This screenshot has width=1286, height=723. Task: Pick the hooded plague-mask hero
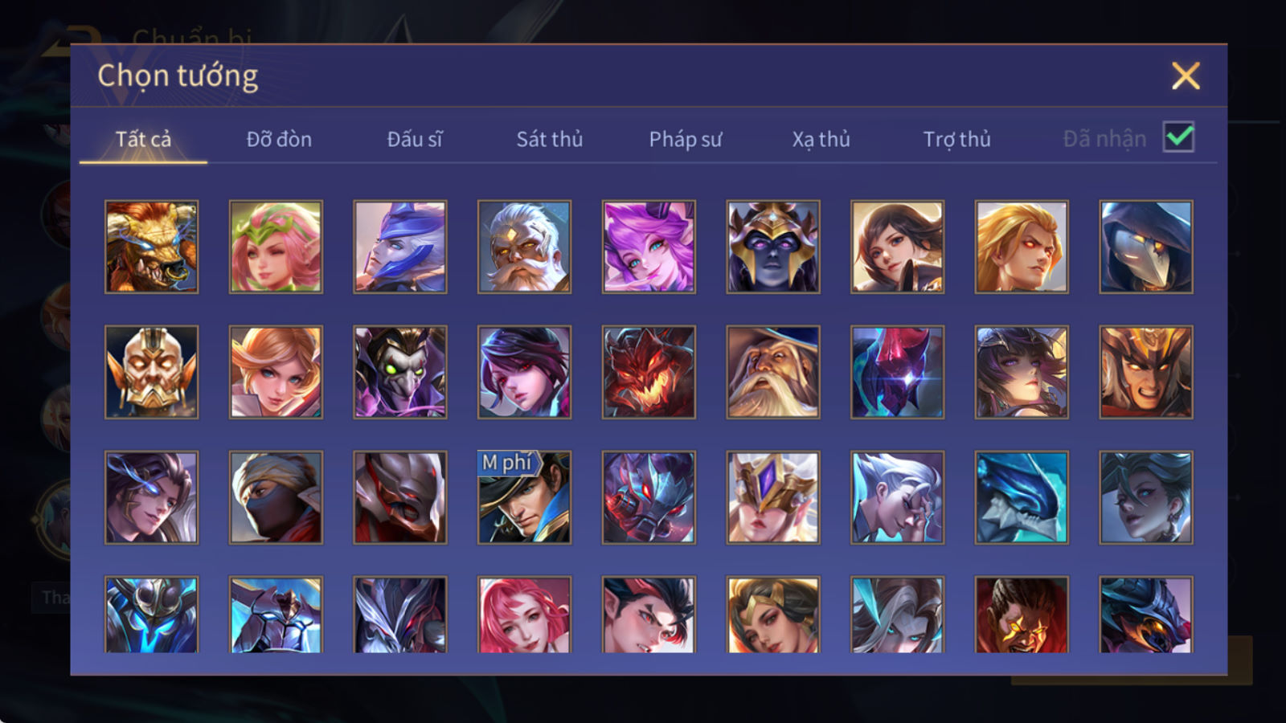coord(1146,247)
